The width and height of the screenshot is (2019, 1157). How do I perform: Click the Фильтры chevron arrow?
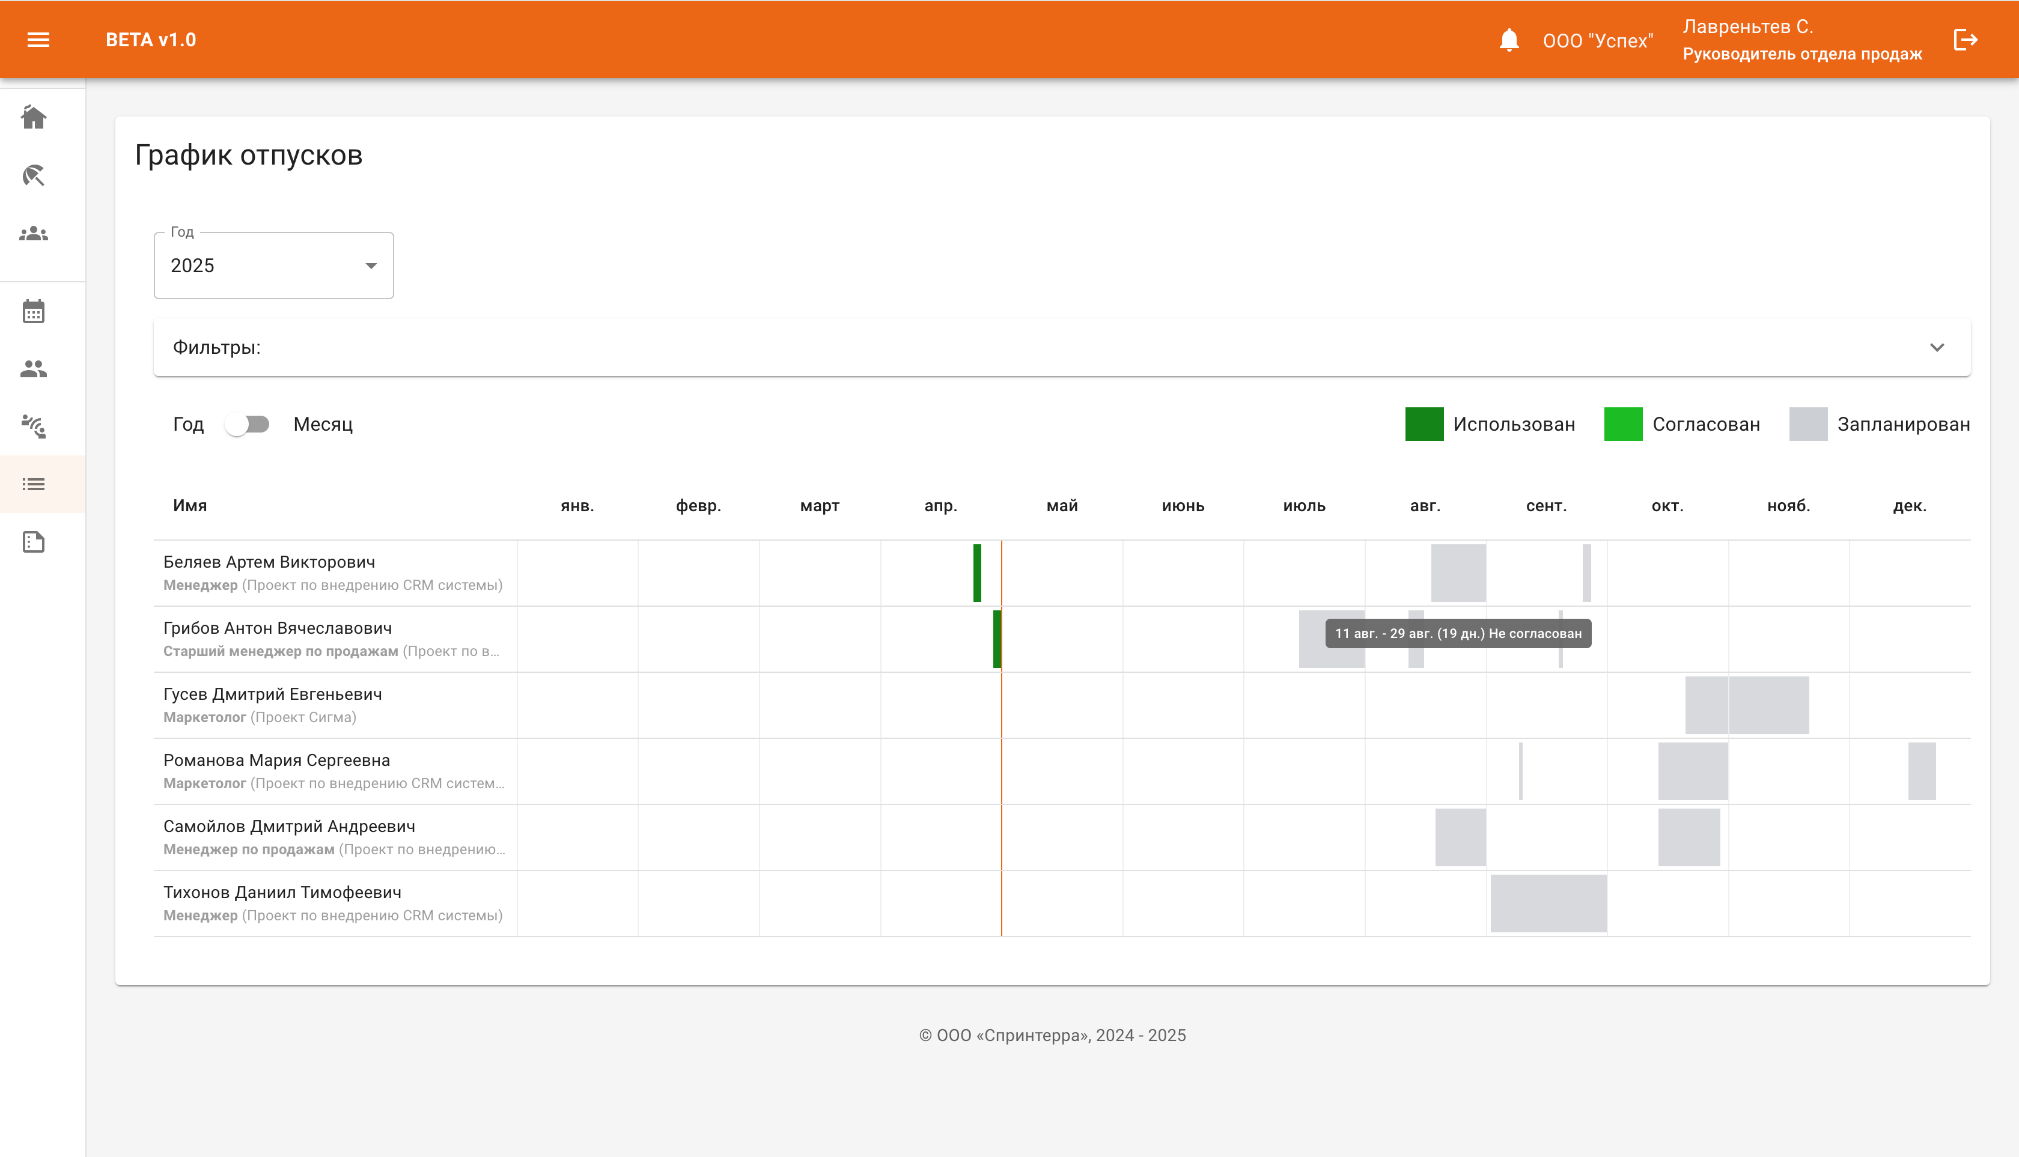pos(1936,347)
